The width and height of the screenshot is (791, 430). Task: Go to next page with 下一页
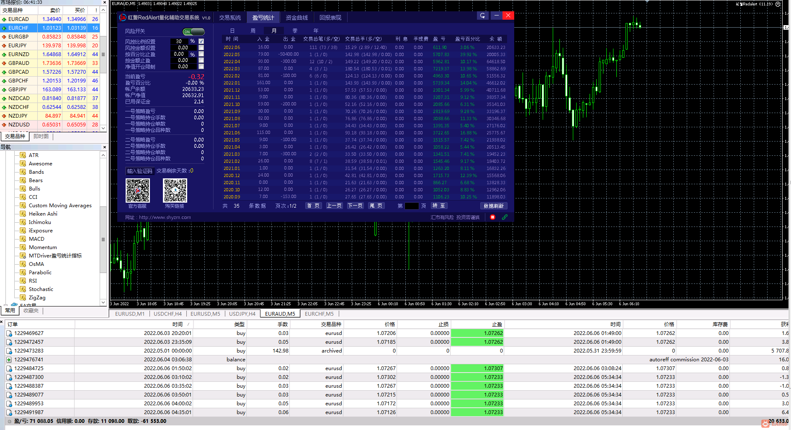[355, 206]
